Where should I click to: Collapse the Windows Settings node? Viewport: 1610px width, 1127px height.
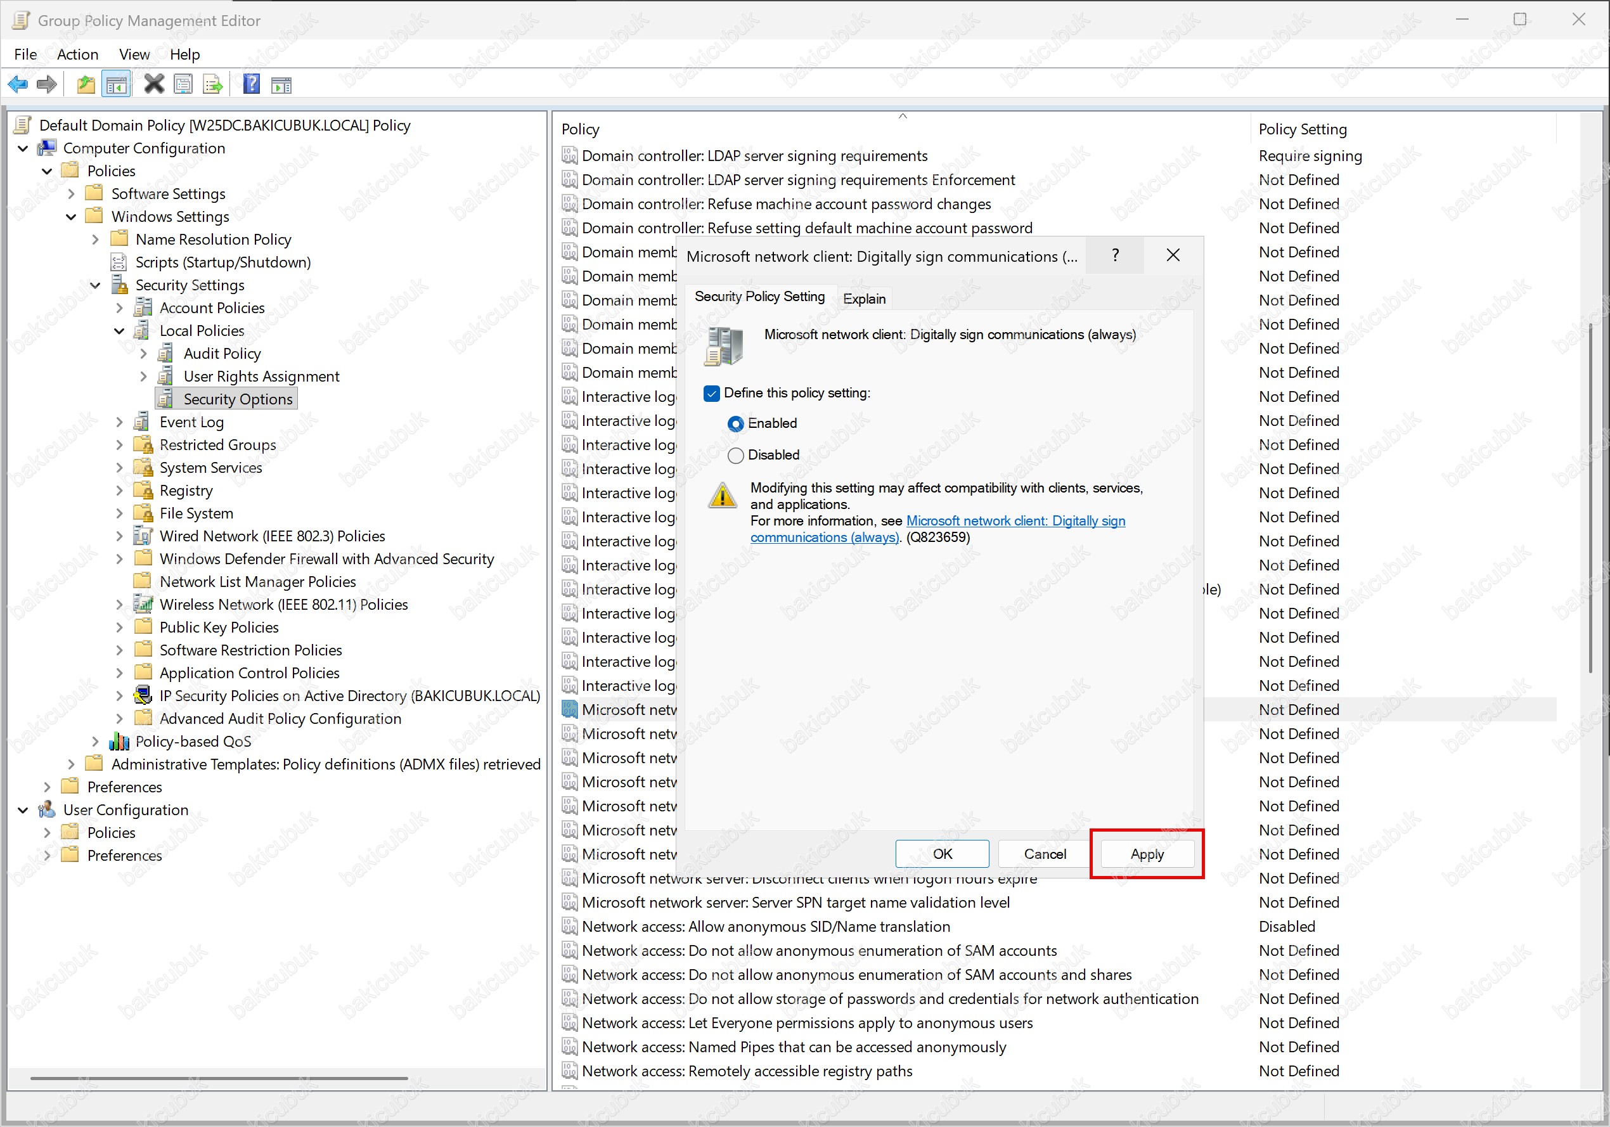(71, 217)
